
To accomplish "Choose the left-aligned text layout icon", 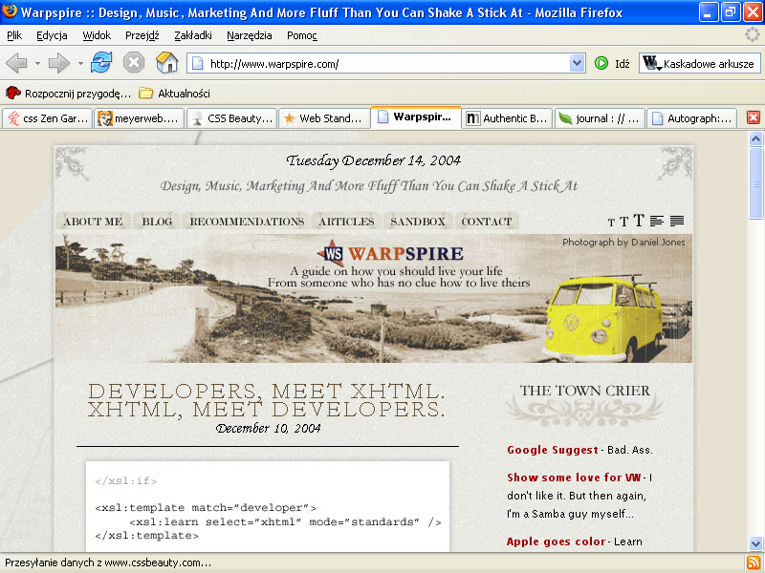I will pos(657,222).
